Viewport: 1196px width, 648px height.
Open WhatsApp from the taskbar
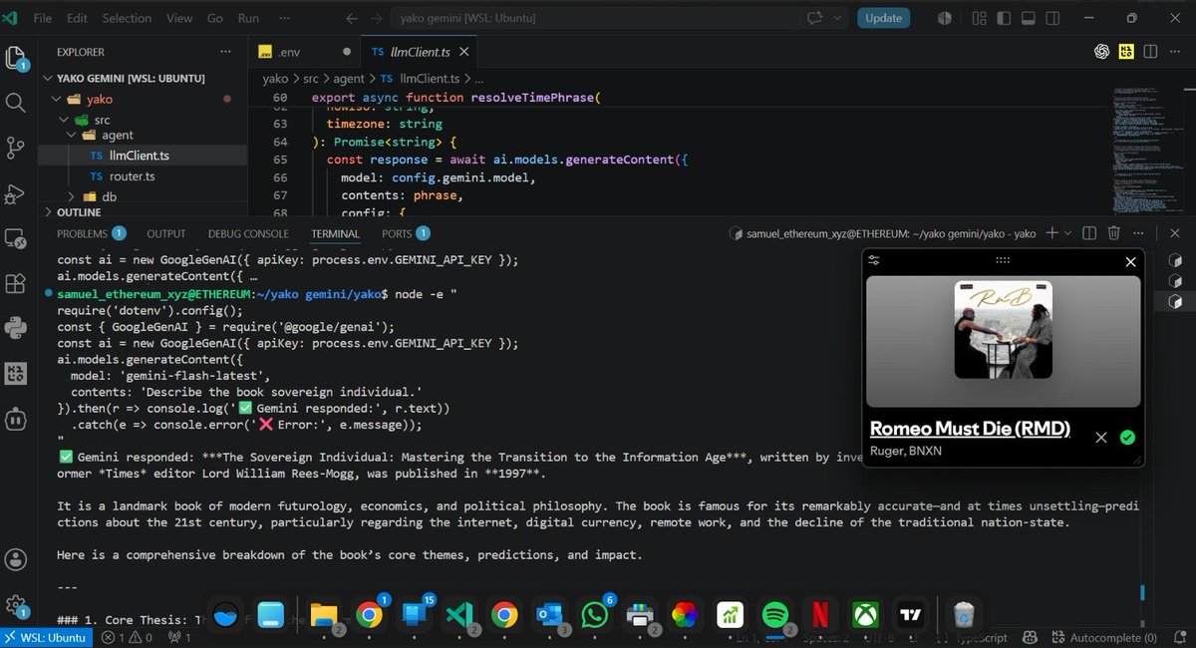(x=595, y=615)
